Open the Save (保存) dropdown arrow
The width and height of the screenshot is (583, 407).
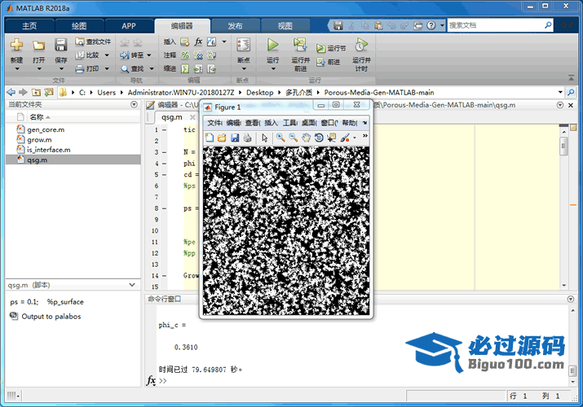61,69
